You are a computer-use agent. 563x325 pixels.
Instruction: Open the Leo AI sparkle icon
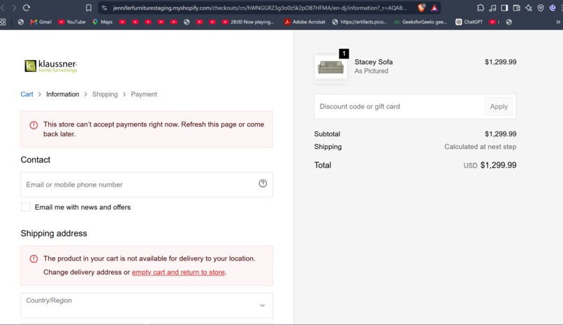[x=529, y=8]
